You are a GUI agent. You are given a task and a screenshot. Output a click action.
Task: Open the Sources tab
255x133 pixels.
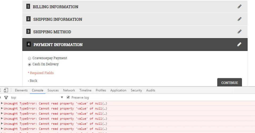point(53,90)
